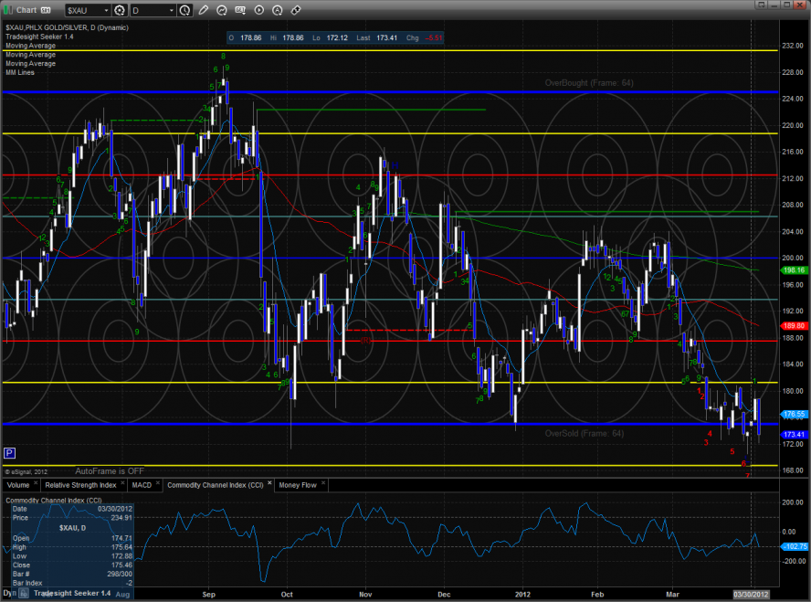
Task: Click the Tradesight Seeker 1.4 study label
Action: (x=37, y=37)
